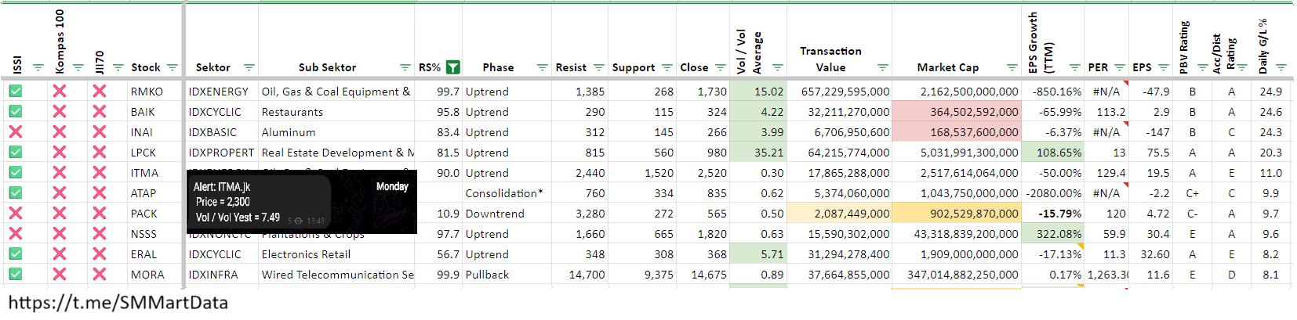The image size is (1297, 320).
Task: Click ISSI red X in the PACK row
Action: [16, 214]
